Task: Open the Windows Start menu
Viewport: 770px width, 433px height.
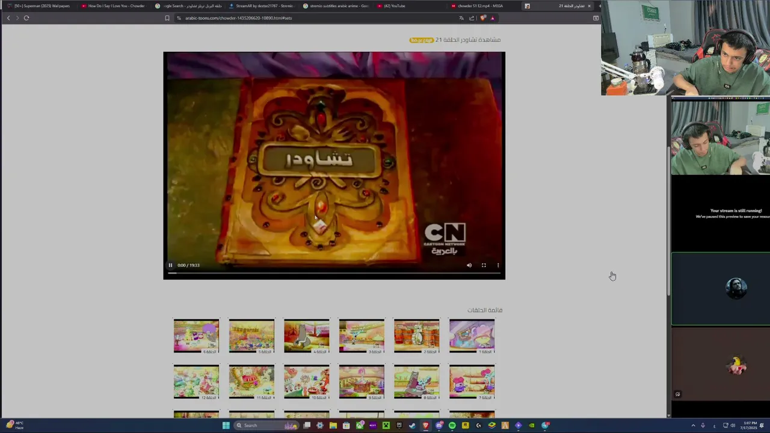Action: [x=226, y=425]
